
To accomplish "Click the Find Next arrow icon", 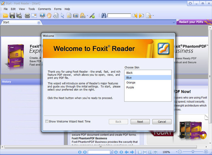I will 141,15.
